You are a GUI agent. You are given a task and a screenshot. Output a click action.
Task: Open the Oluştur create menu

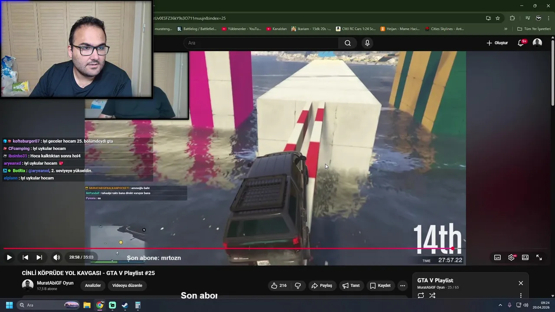pos(497,43)
